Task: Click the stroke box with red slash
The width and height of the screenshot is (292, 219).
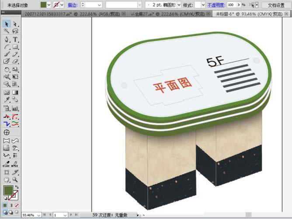Action: click(x=14, y=196)
